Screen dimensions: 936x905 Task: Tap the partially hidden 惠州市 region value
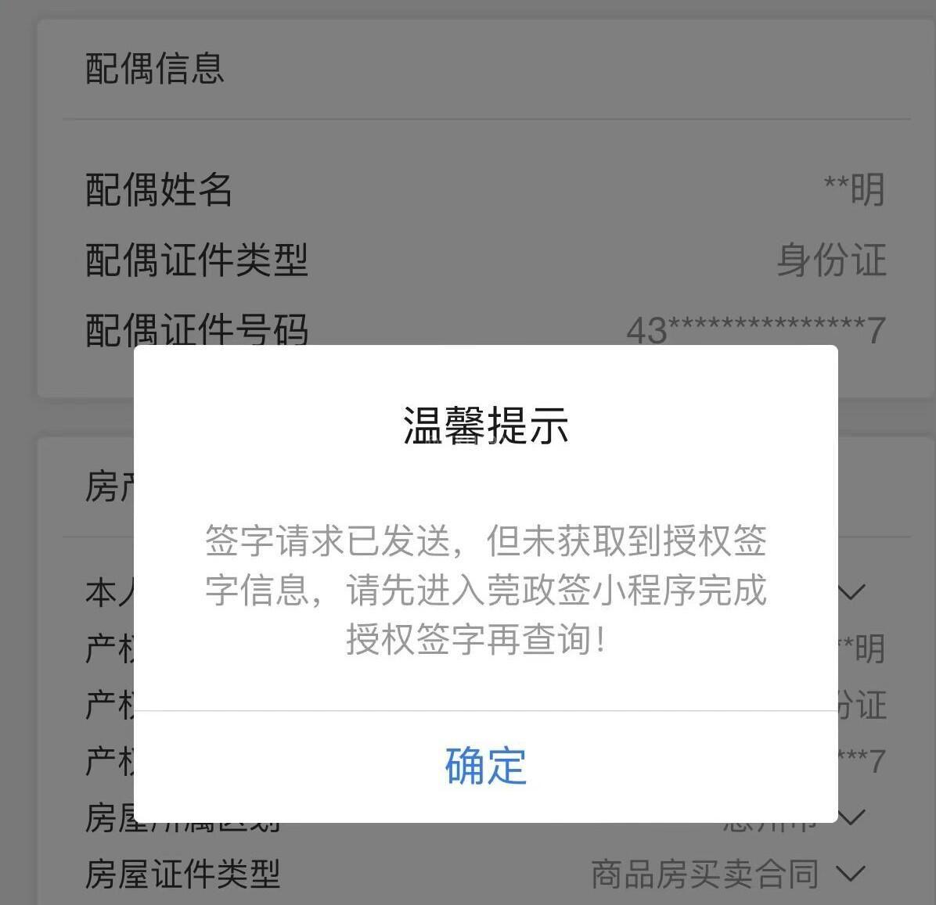770,827
